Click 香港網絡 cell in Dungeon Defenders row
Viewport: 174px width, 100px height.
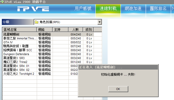(x=45, y=54)
